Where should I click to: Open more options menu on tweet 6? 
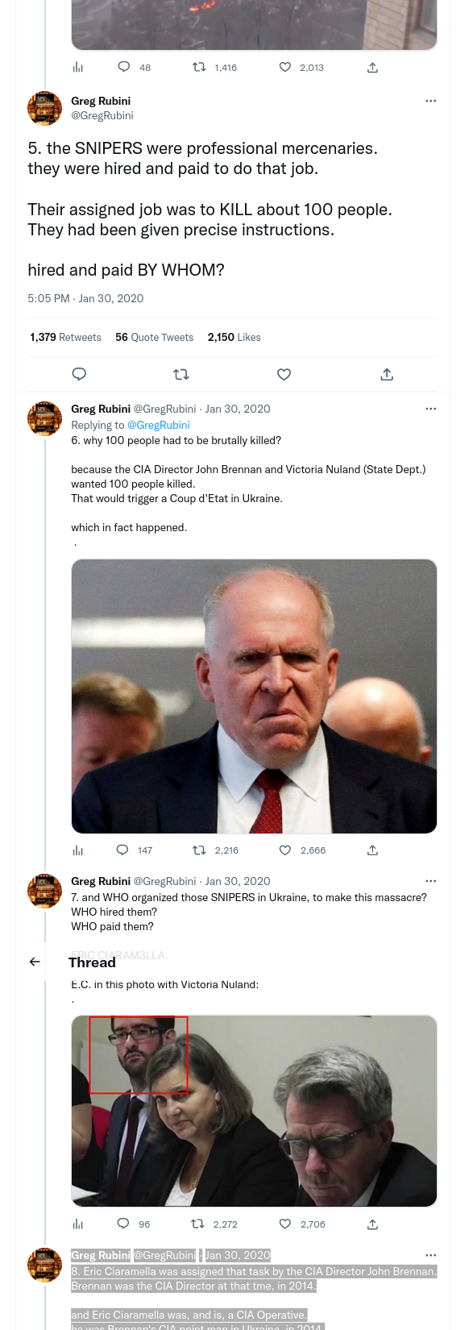430,409
